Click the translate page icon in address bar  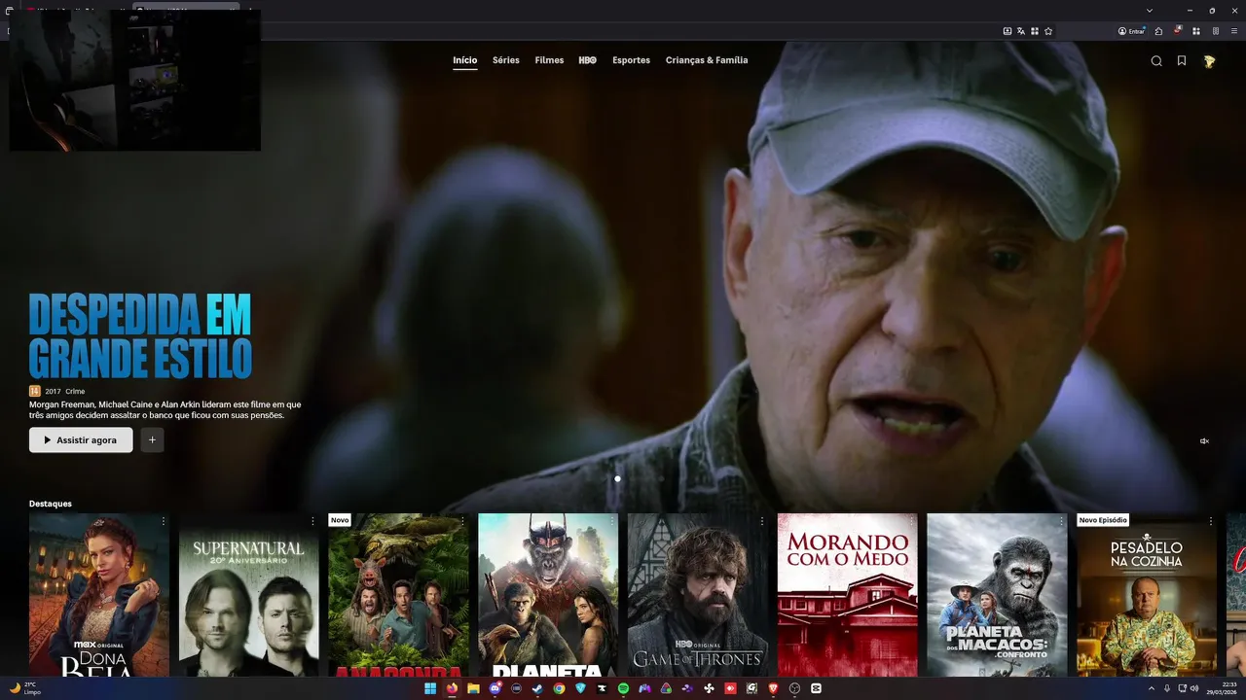coord(1021,31)
